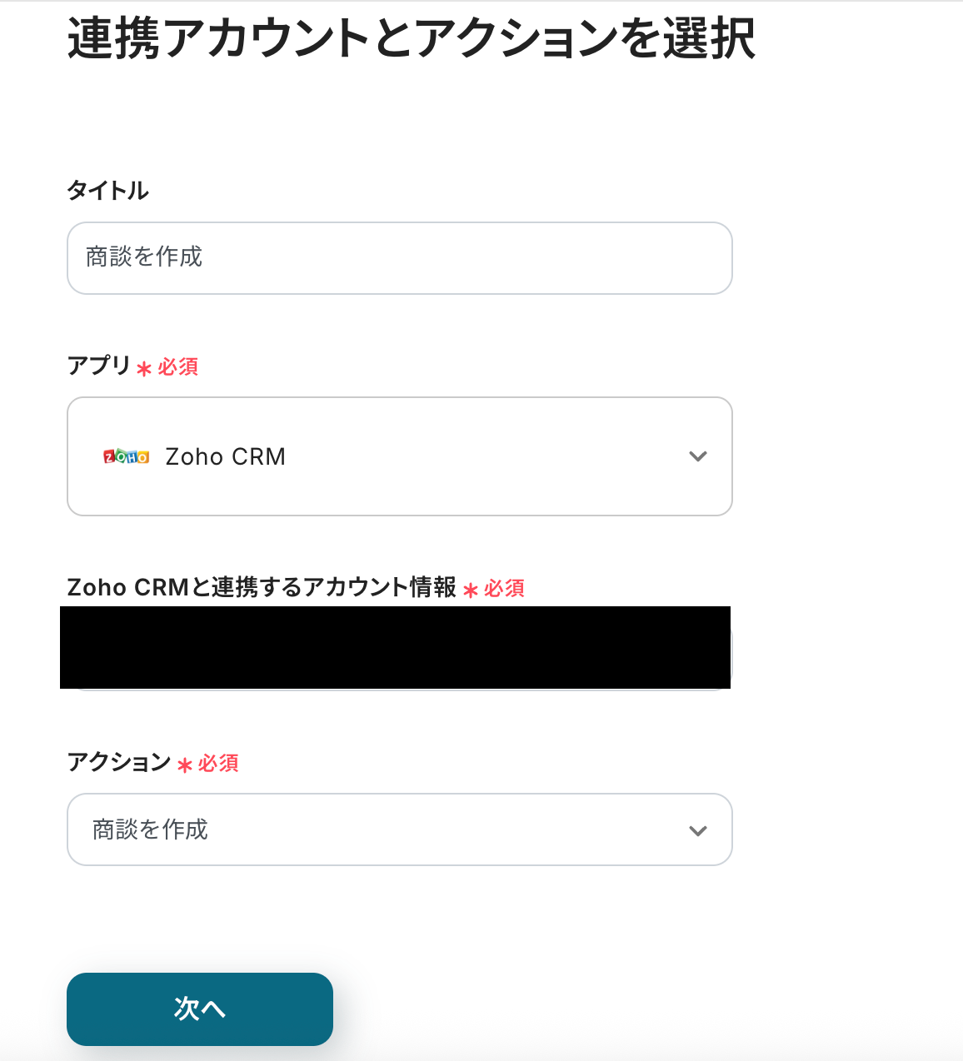Image resolution: width=963 pixels, height=1061 pixels.
Task: Open the Zoho CRM account information field
Action: 396,648
